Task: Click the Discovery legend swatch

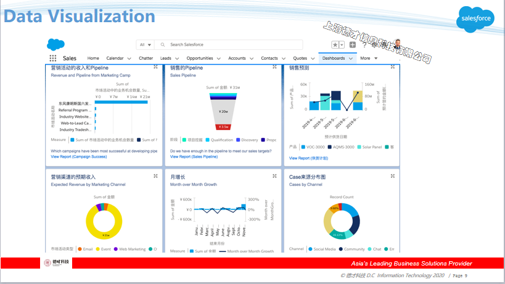Action: [238, 140]
